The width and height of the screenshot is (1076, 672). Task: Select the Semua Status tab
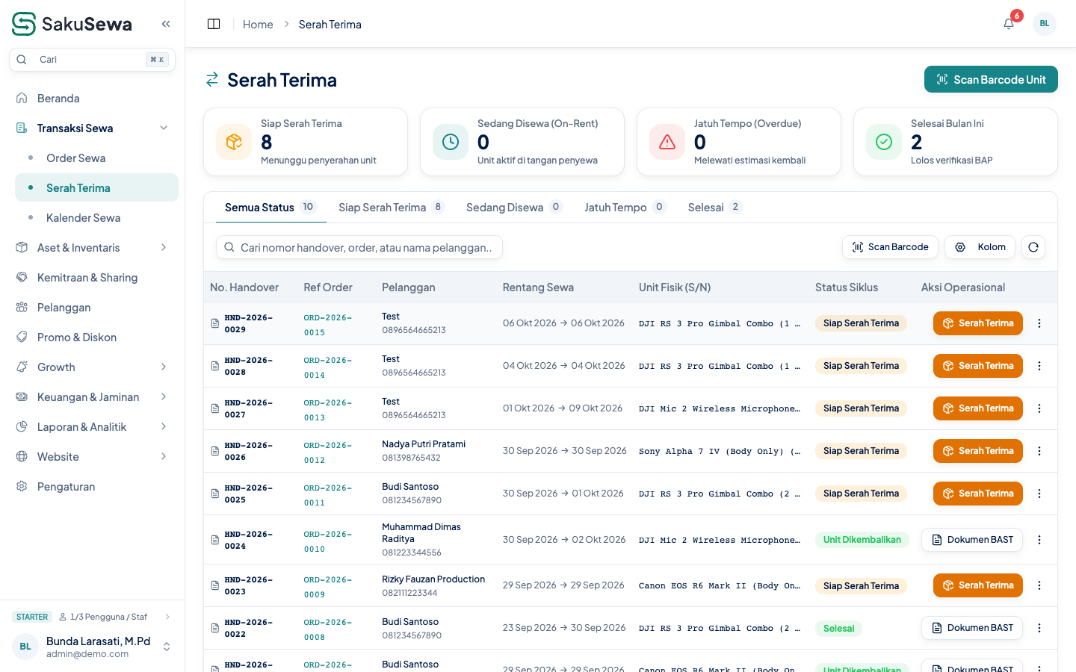click(270, 208)
